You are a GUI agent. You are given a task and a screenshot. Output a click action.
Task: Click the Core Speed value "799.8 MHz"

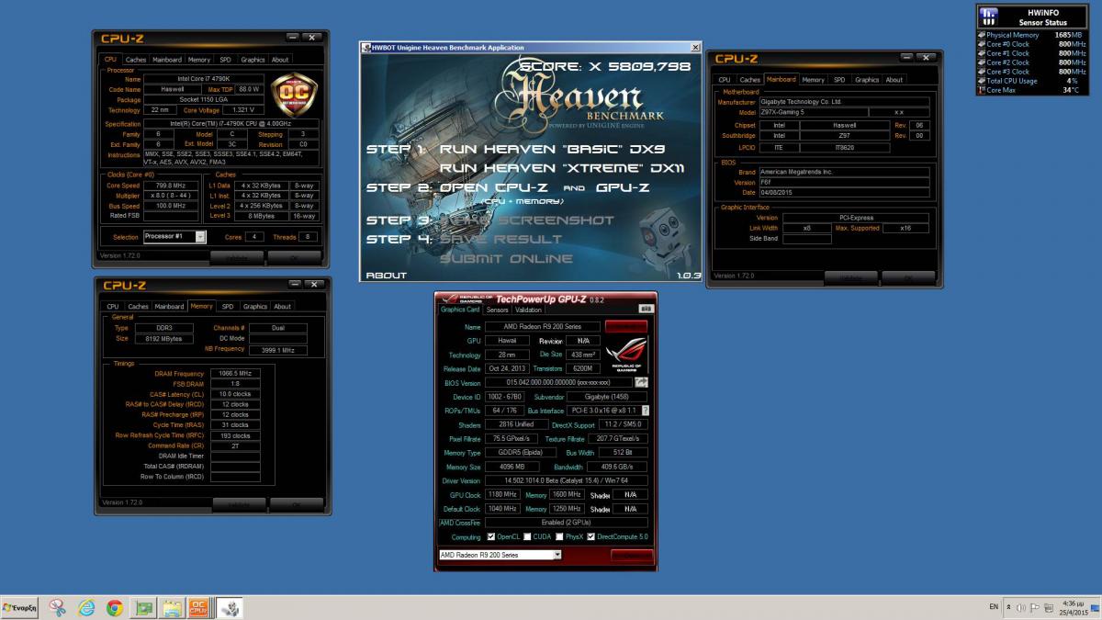click(x=171, y=185)
